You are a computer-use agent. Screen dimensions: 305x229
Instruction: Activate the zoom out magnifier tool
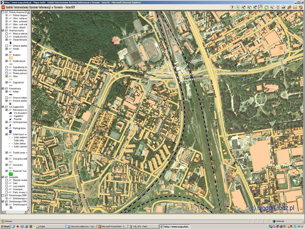[x=249, y=7]
